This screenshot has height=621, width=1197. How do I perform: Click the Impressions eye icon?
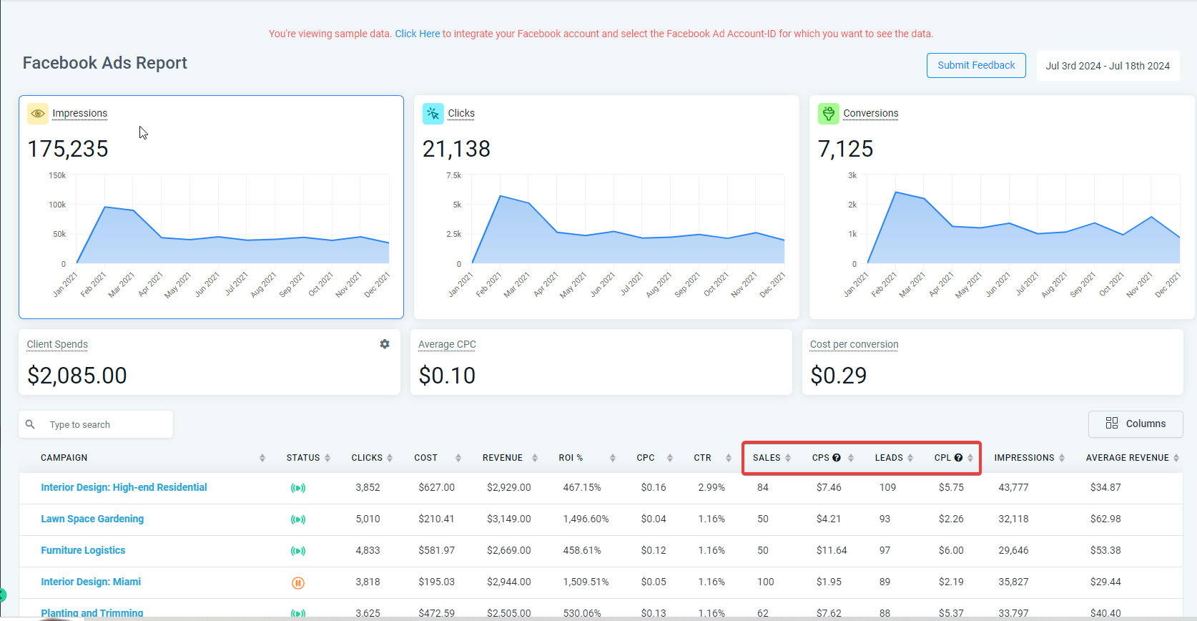point(38,114)
